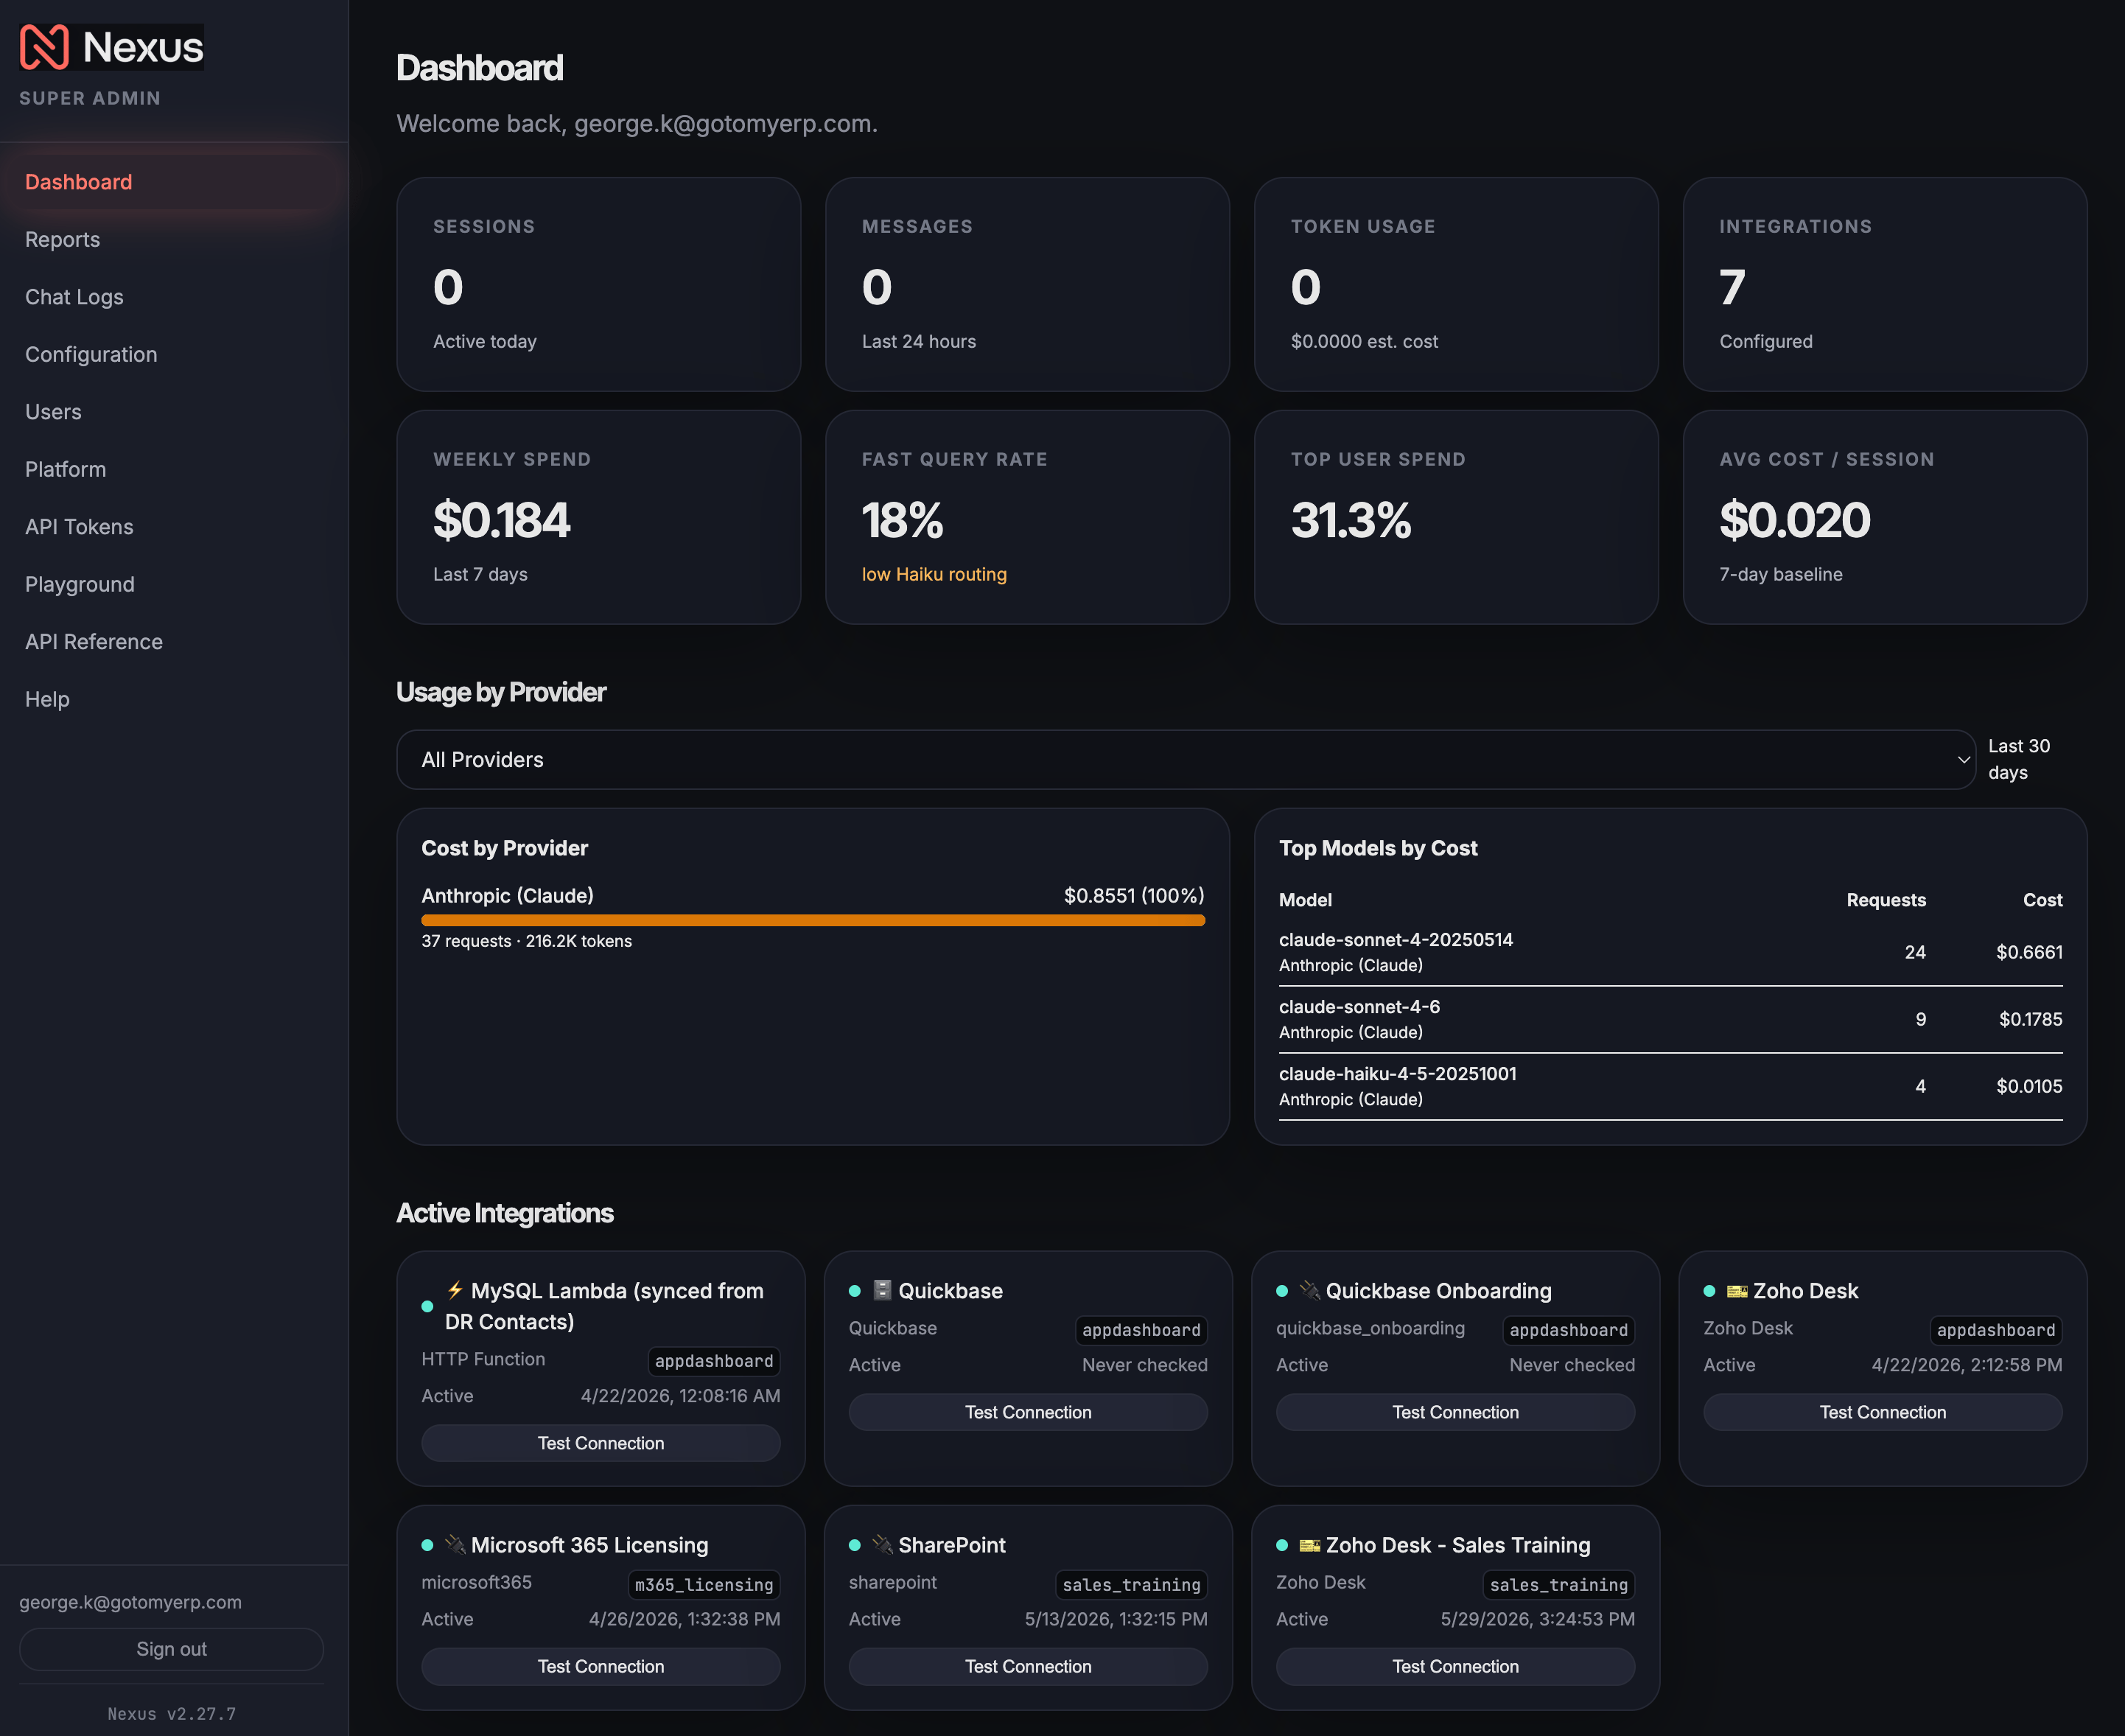The width and height of the screenshot is (2125, 1736).
Task: Click the Cost column header
Action: (2042, 900)
